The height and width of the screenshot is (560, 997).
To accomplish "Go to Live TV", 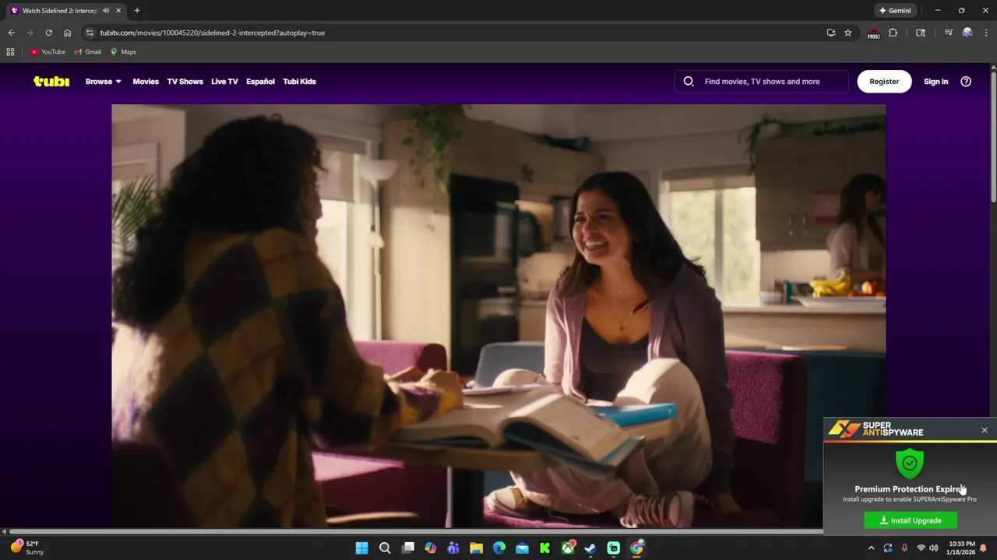I will tap(224, 81).
